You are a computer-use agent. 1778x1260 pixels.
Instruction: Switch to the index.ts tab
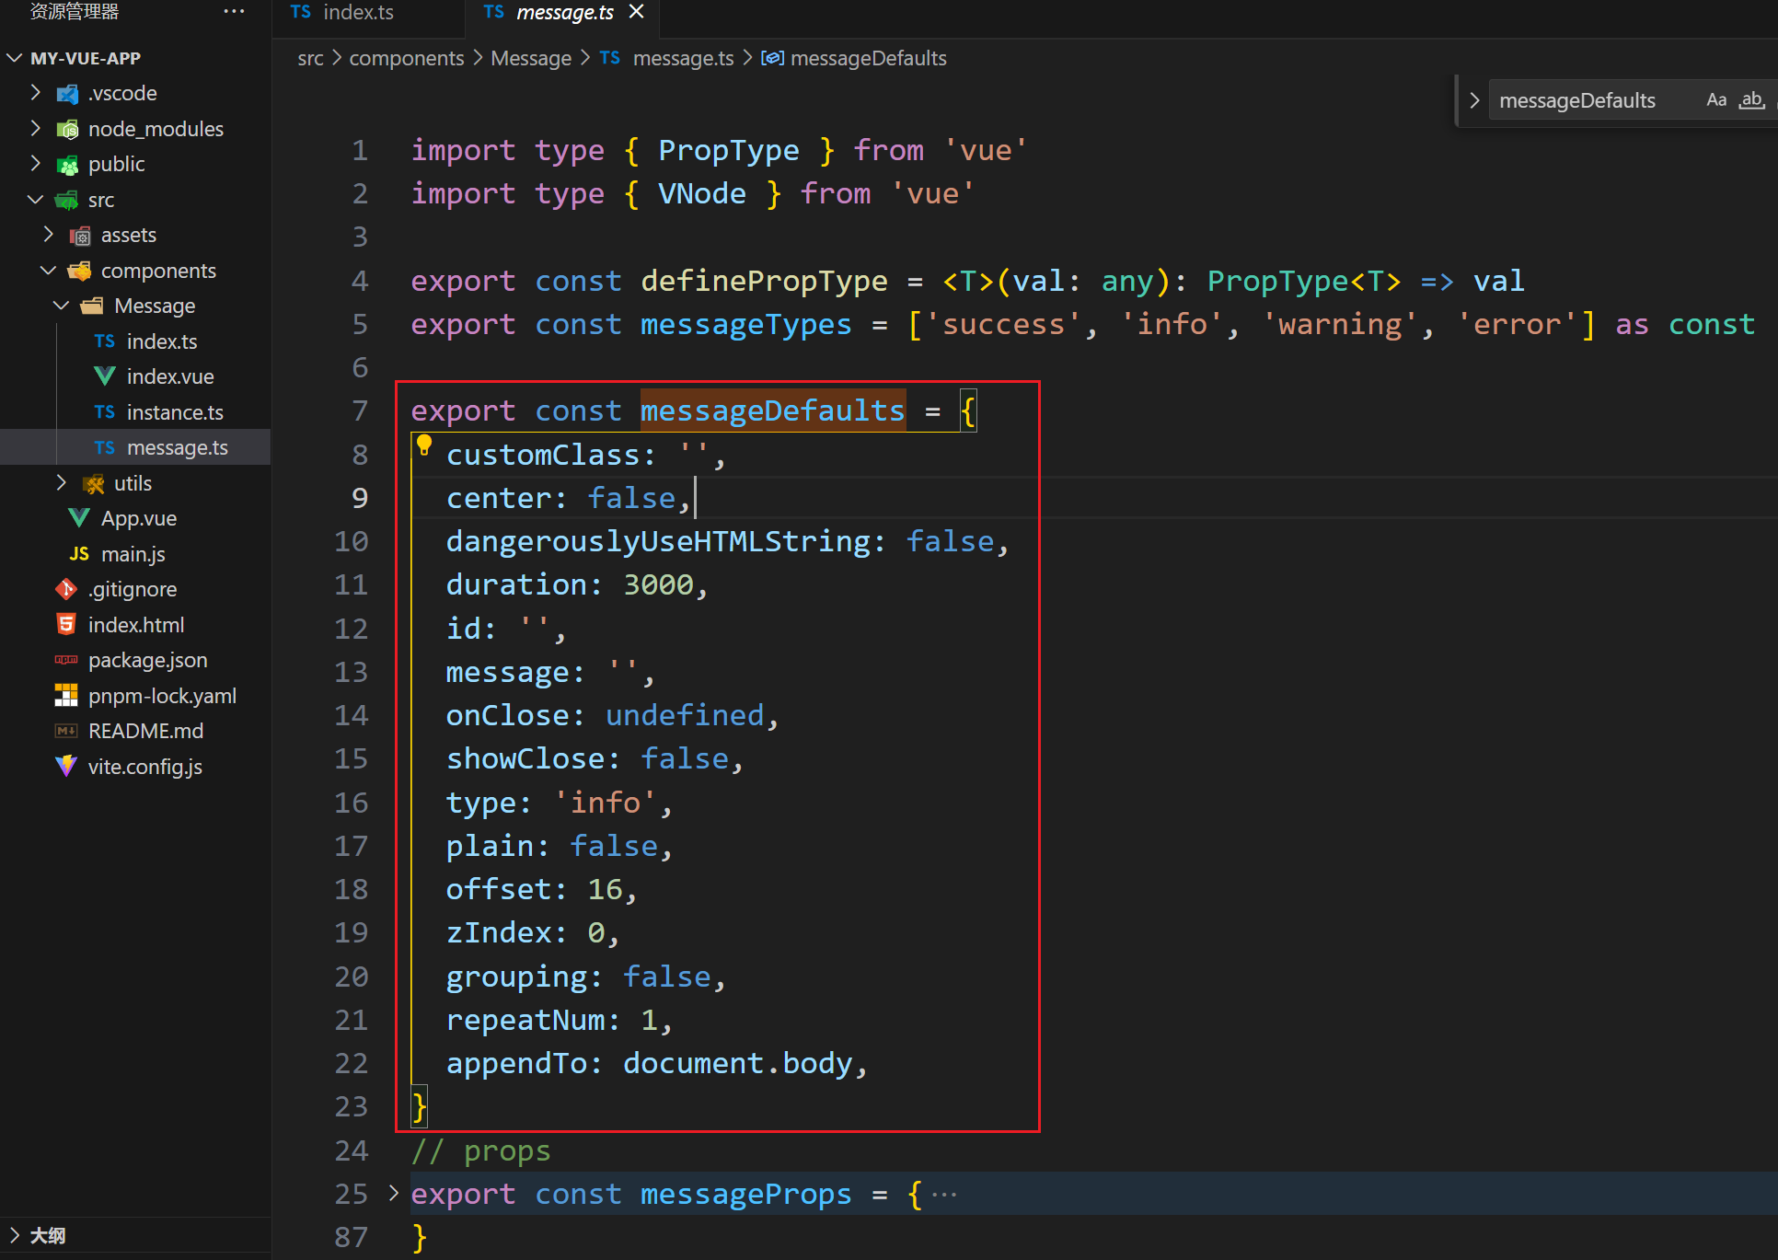coord(358,13)
